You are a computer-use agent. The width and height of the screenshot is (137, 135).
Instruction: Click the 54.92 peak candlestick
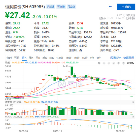[72, 71]
